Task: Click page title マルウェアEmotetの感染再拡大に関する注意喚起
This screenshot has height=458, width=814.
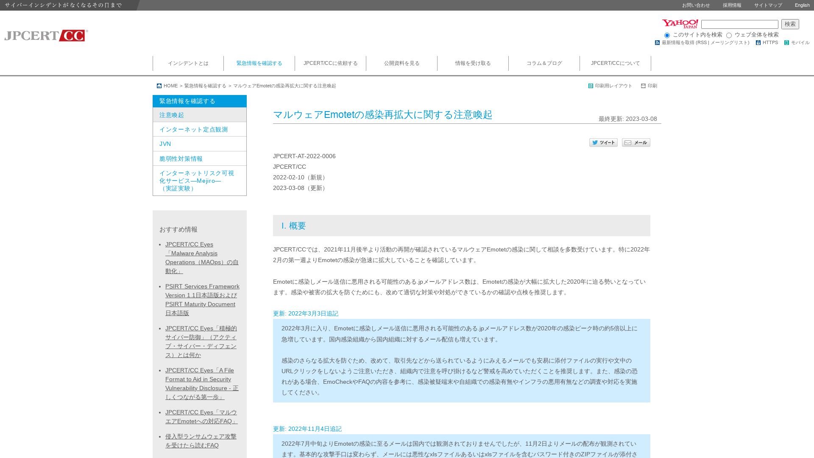Action: (382, 115)
